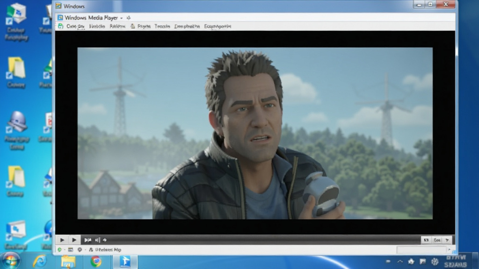Image resolution: width=479 pixels, height=269 pixels.
Task: Open File Explorer from the taskbar
Action: tap(68, 262)
